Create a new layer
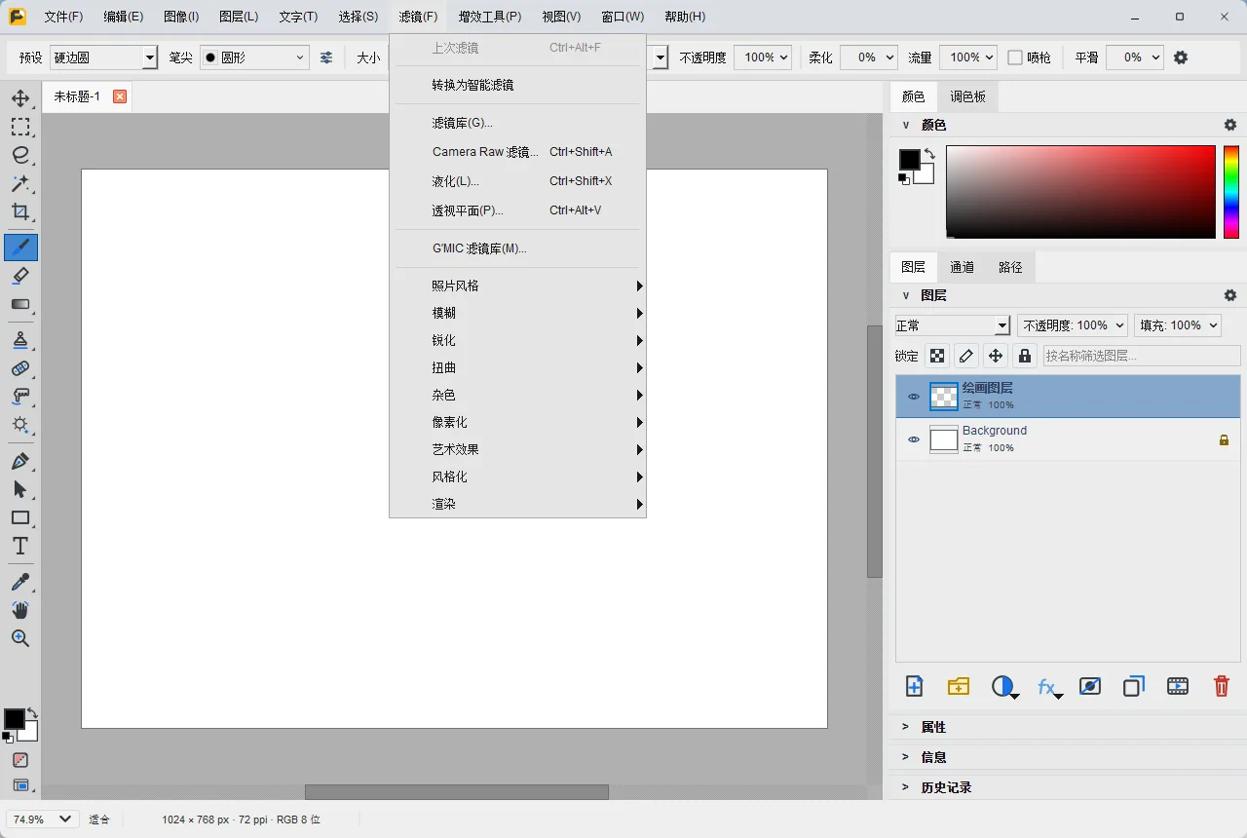1247x838 pixels. pyautogui.click(x=914, y=686)
